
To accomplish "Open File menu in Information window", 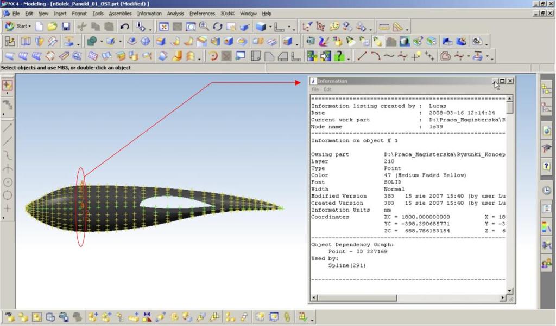I will coord(315,89).
